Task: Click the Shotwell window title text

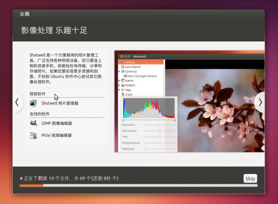Action: click(x=139, y=57)
